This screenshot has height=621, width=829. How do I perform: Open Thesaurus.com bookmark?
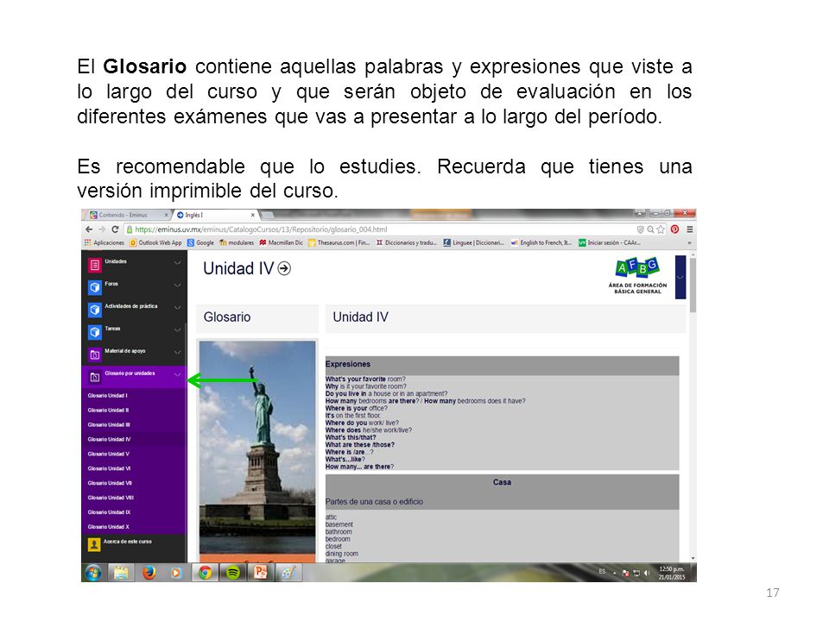(x=339, y=243)
